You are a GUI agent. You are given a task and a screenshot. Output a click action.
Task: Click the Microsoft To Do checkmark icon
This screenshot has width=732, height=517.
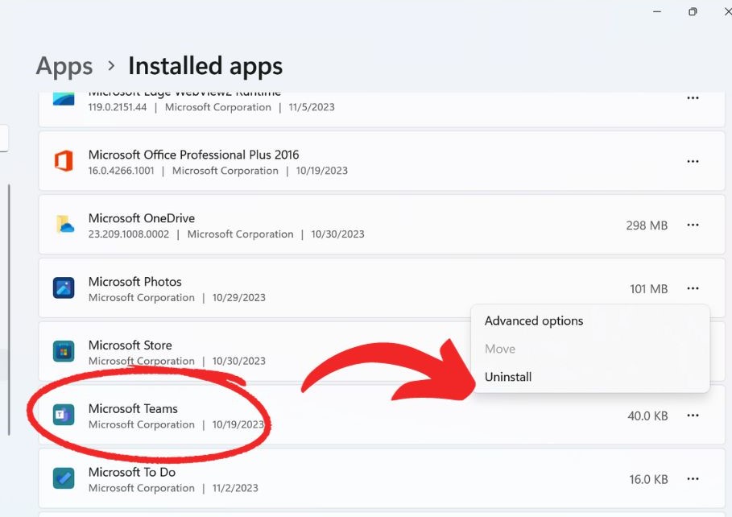(x=64, y=478)
